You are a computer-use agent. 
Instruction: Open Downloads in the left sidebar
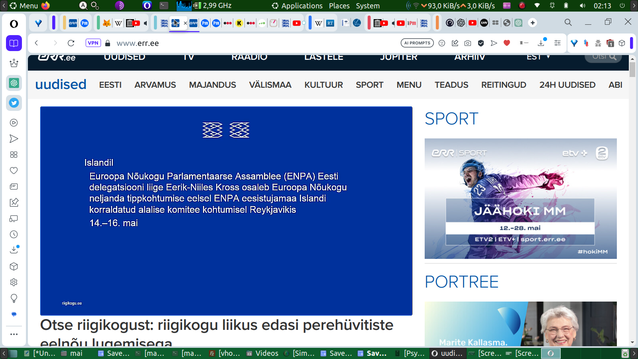pyautogui.click(x=14, y=250)
